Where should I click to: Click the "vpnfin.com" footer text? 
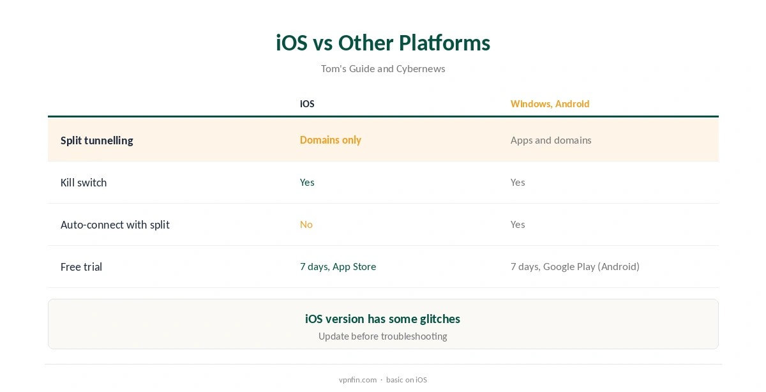pos(357,379)
